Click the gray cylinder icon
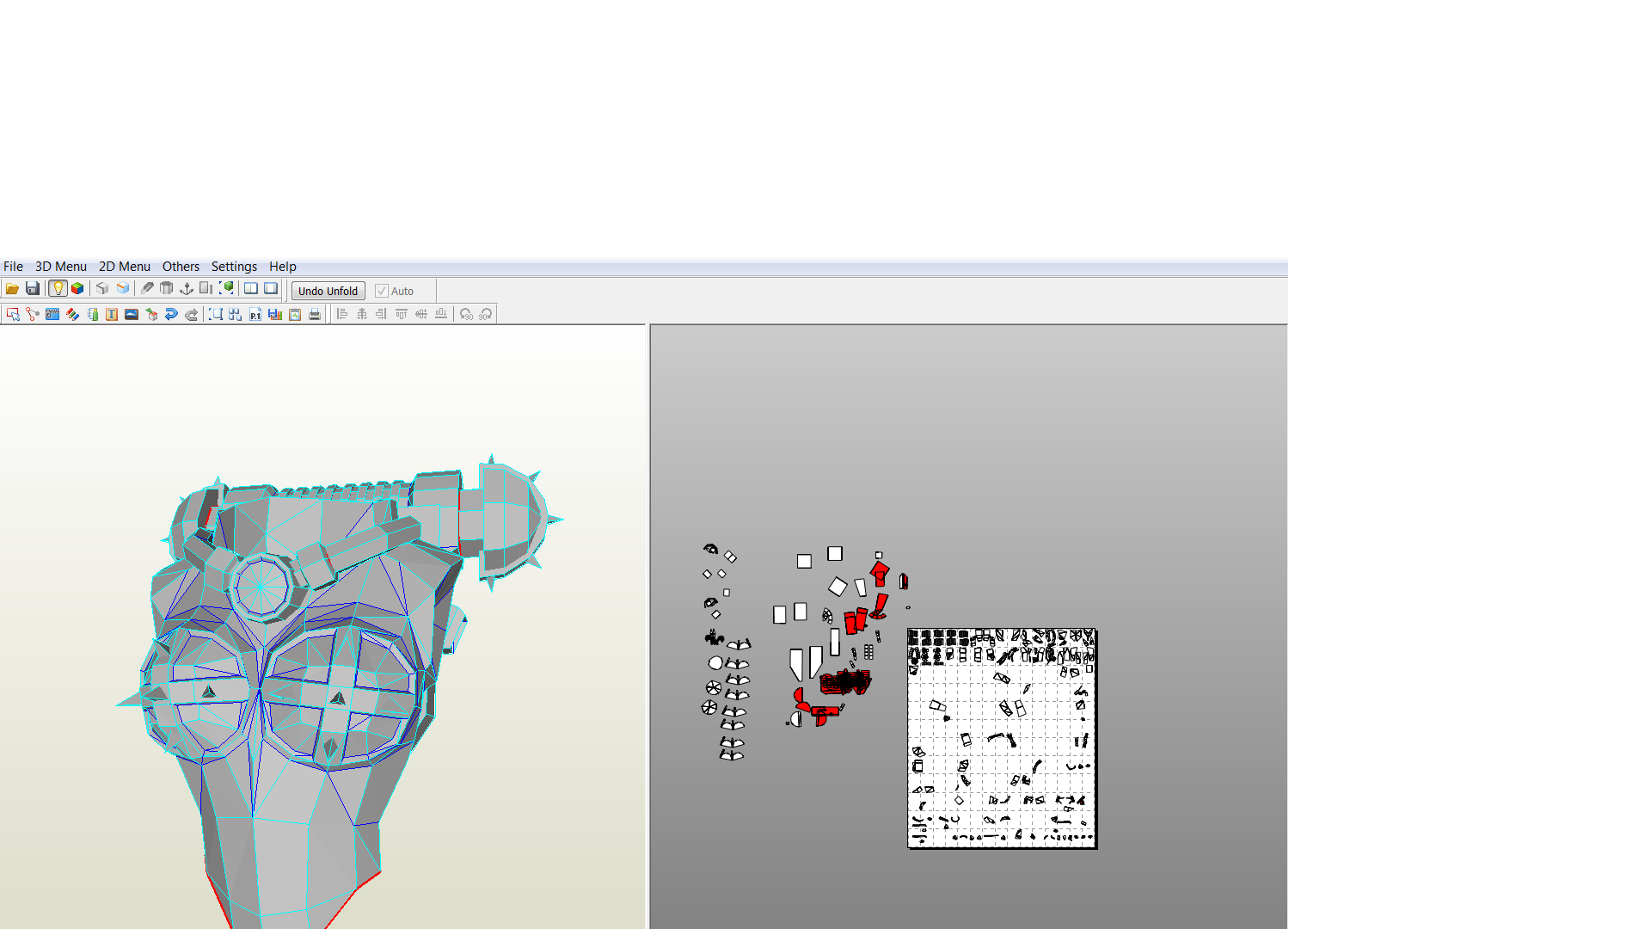 166,289
